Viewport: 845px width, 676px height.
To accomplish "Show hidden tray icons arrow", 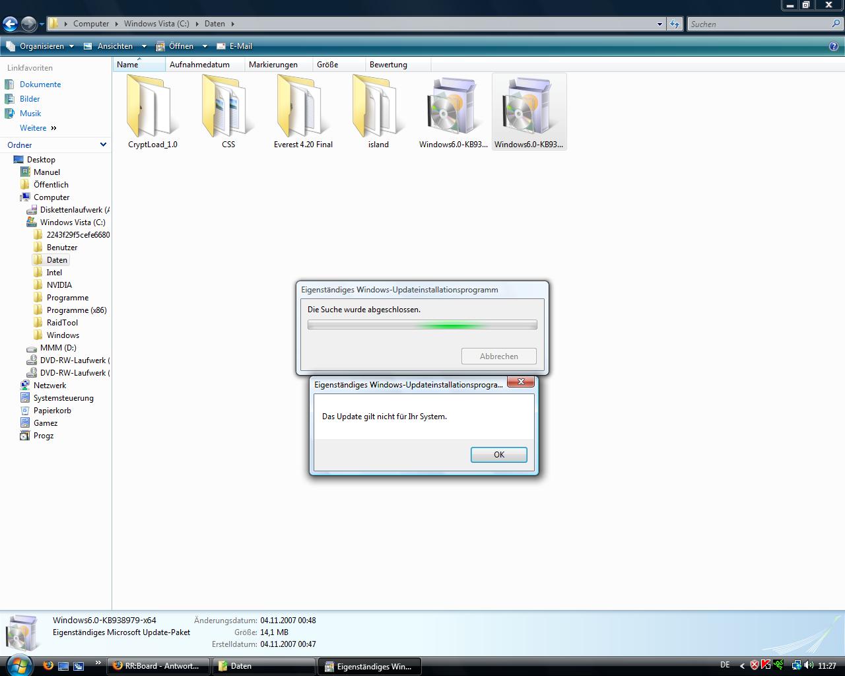I will tap(742, 666).
